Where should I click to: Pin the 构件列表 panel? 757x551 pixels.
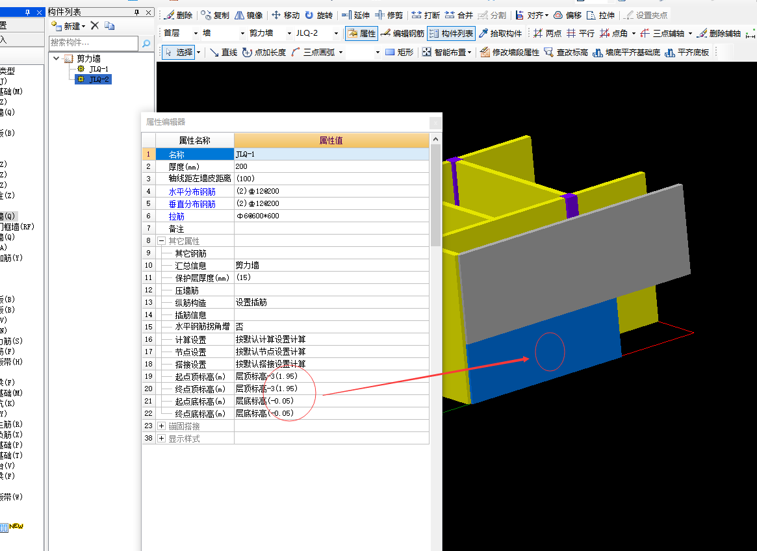point(136,12)
